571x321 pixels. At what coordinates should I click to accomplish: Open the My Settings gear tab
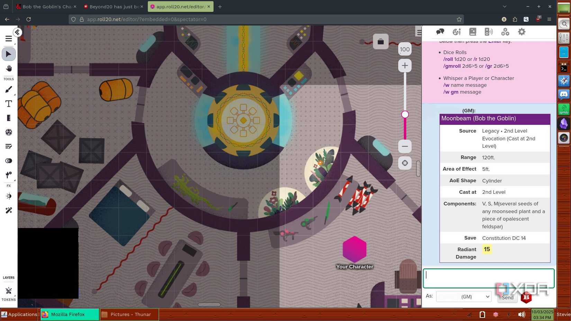click(x=522, y=31)
